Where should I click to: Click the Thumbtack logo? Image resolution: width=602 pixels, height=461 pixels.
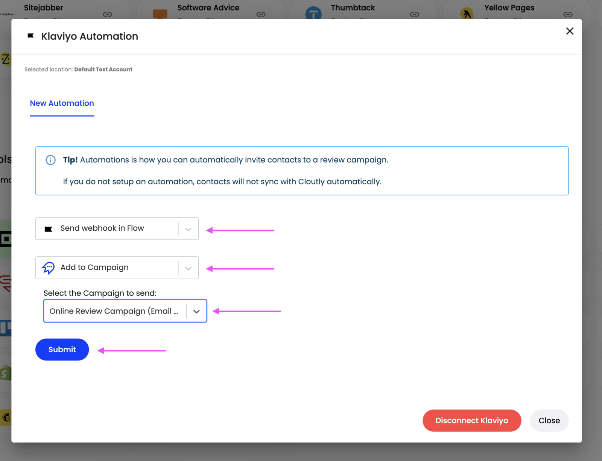point(313,12)
